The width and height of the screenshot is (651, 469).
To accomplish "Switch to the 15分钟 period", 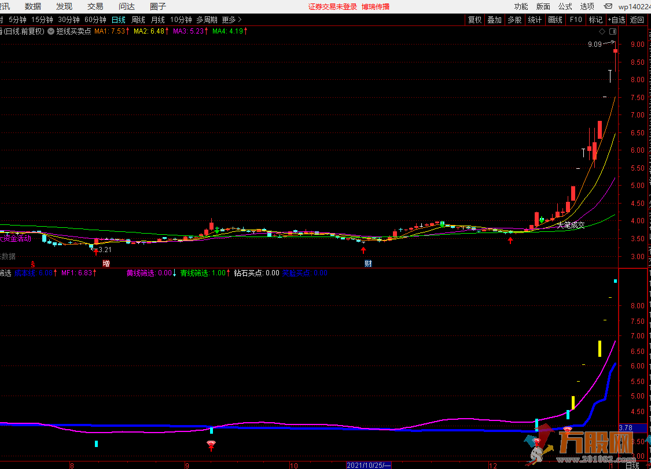I will tap(42, 20).
